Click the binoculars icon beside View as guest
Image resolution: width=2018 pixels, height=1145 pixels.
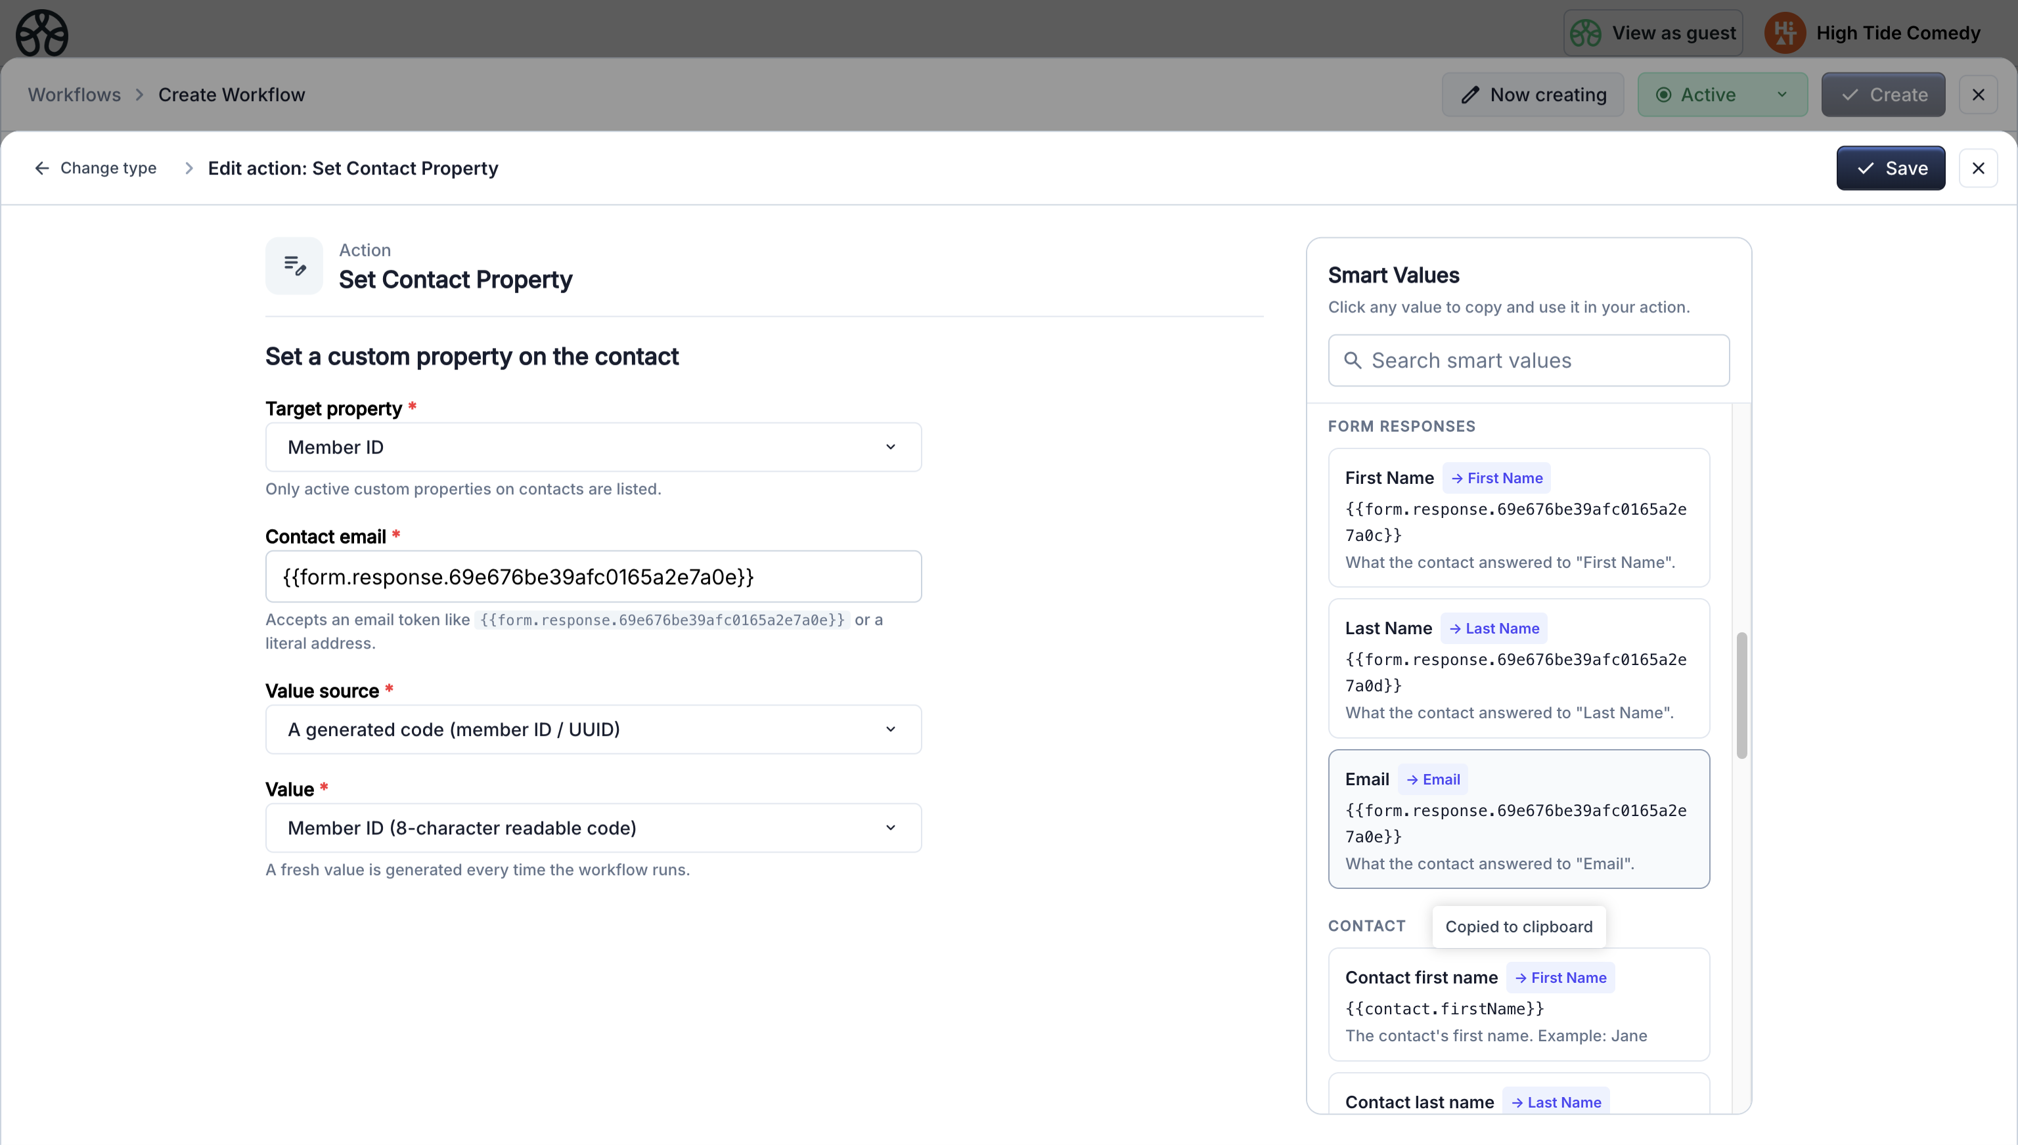1584,32
